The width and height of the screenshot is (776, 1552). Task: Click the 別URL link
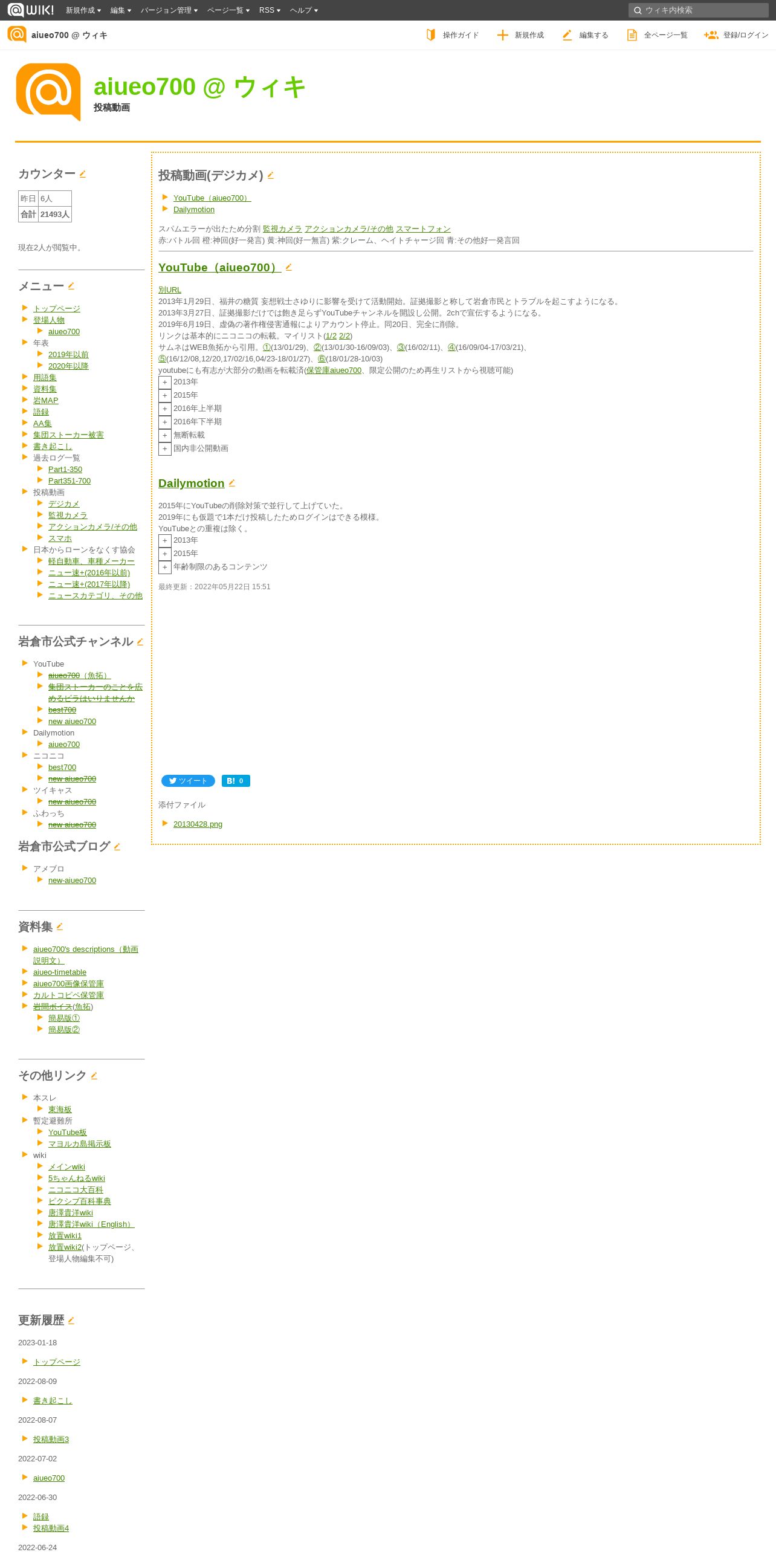[170, 290]
